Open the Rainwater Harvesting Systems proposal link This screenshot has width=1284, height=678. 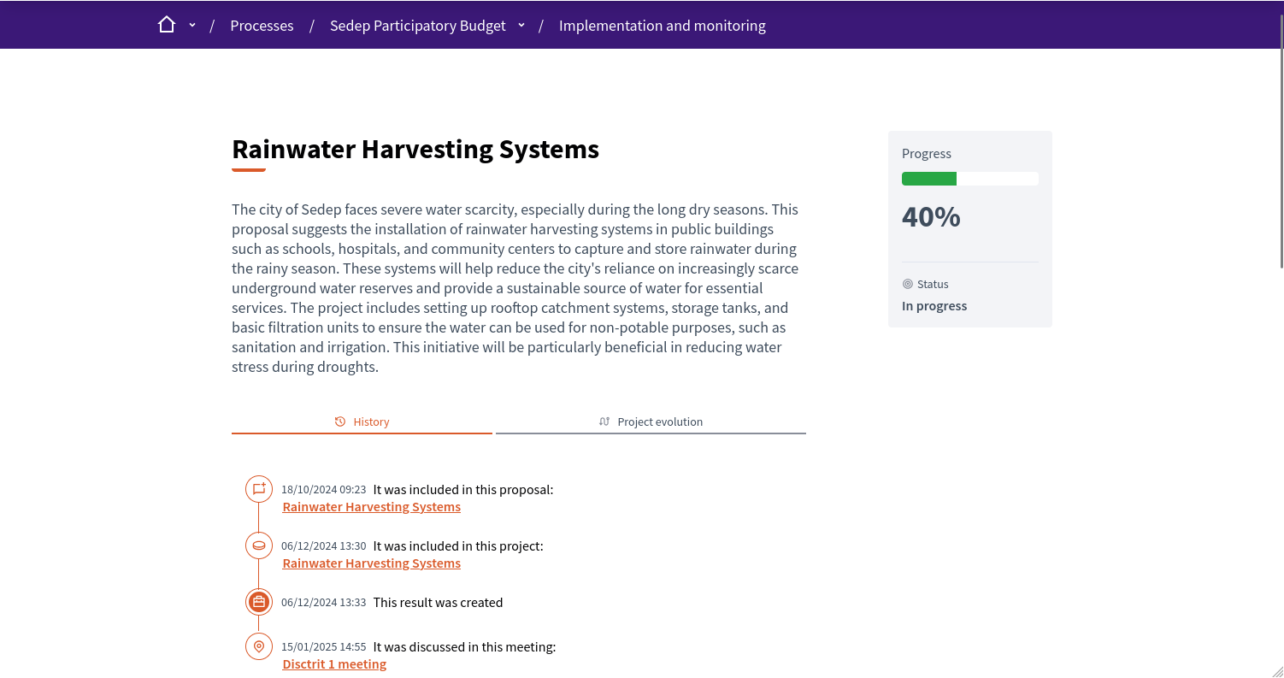[x=371, y=507]
